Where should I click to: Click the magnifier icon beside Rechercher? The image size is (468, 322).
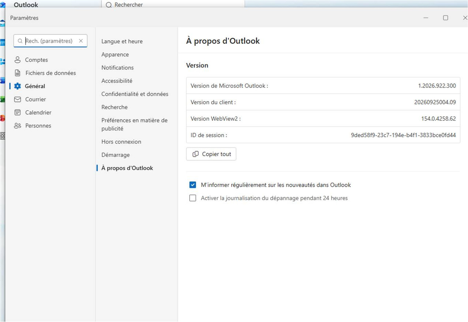[109, 5]
